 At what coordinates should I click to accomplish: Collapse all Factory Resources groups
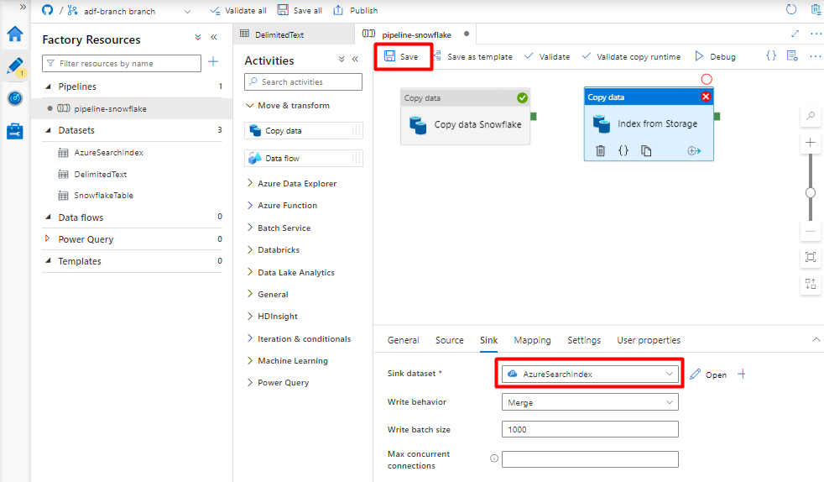[x=197, y=37]
